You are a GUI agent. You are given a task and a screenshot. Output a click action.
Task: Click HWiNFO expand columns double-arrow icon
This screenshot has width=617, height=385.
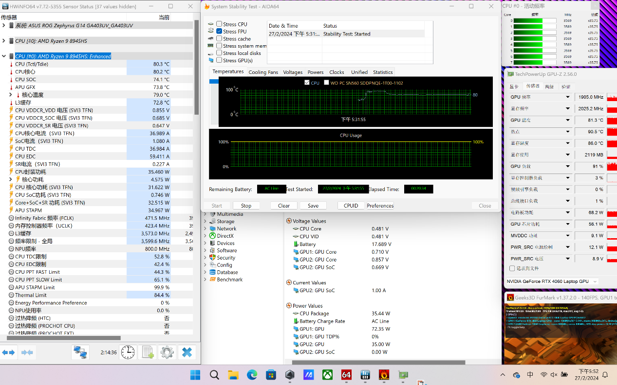[x=8, y=352]
